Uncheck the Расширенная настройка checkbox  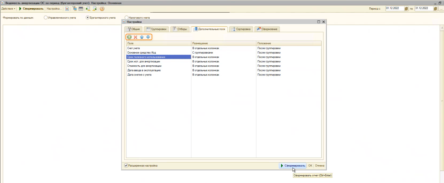click(x=126, y=166)
